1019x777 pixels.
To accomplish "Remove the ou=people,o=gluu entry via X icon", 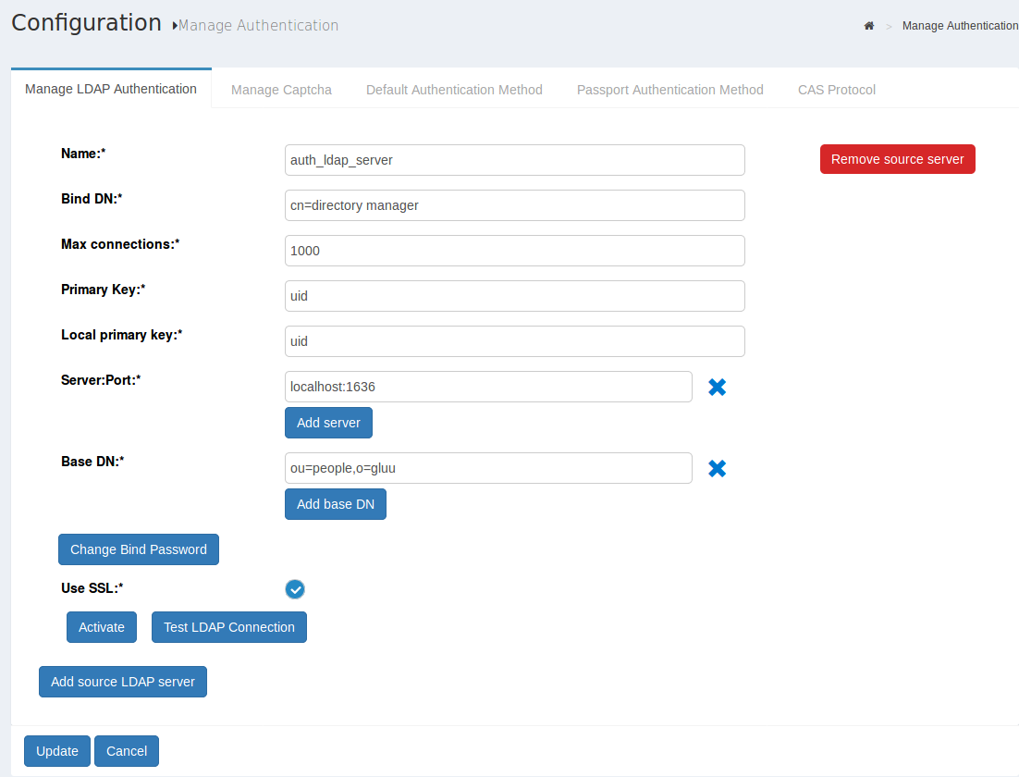I will point(717,468).
